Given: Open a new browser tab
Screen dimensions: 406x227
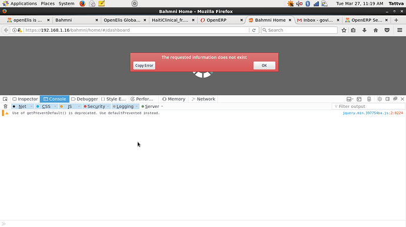Looking at the screenshot, I should [x=396, y=20].
